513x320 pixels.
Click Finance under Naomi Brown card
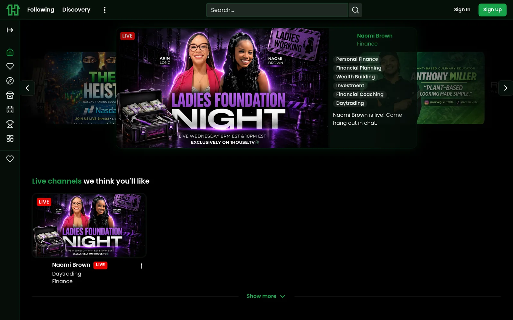(x=62, y=282)
